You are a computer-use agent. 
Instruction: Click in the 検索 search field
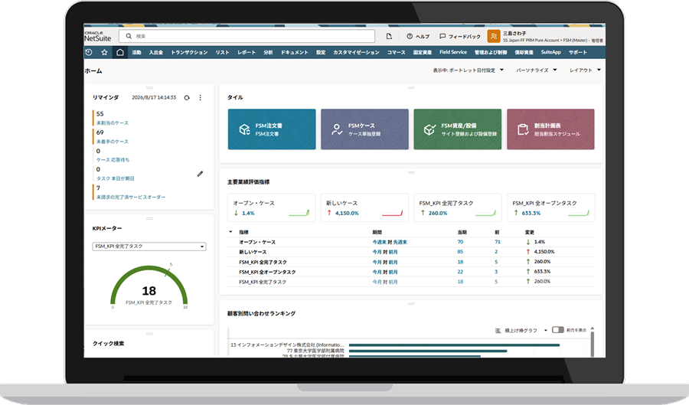click(247, 36)
